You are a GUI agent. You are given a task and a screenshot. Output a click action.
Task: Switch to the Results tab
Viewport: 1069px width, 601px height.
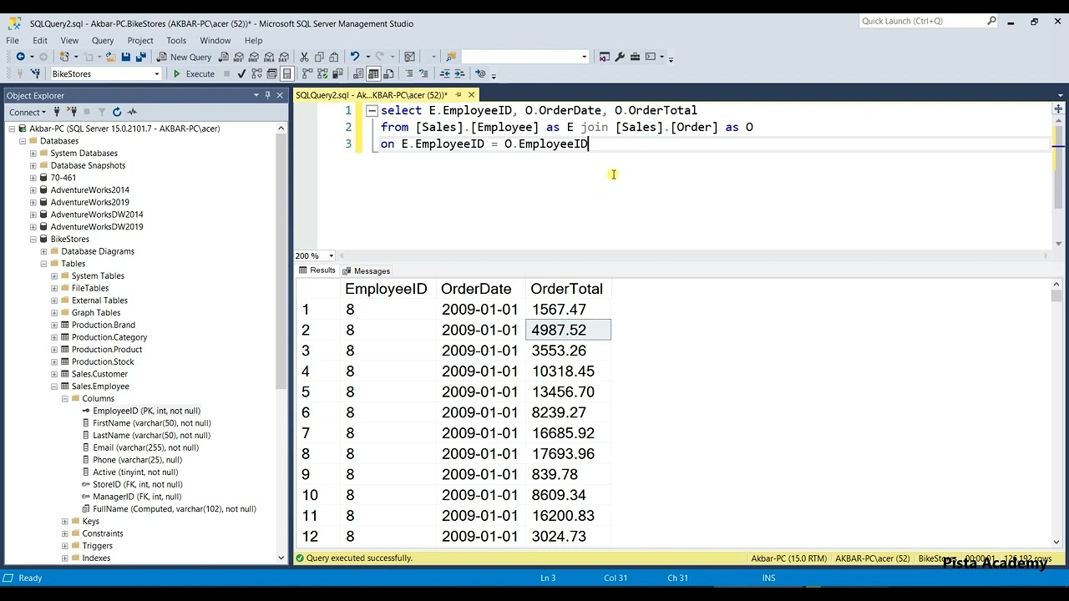point(317,270)
